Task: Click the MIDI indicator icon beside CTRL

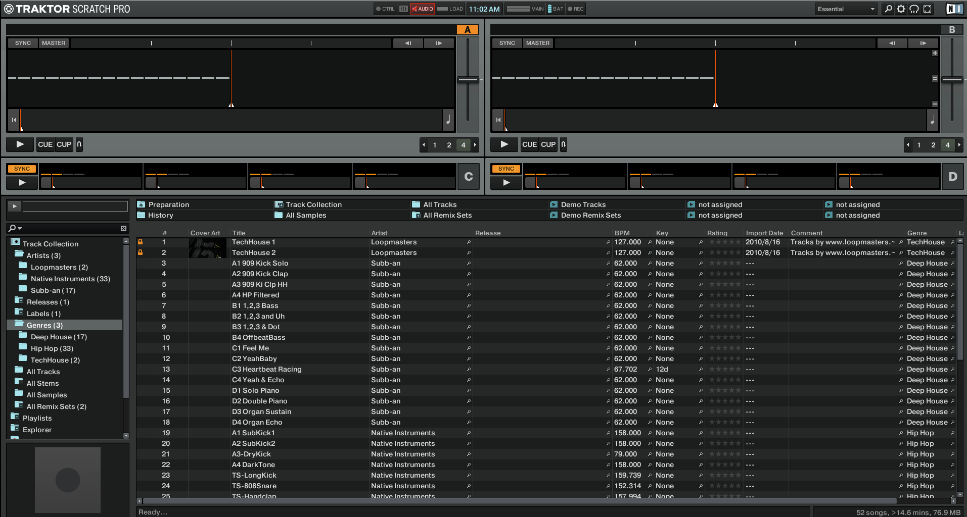Action: [x=403, y=9]
